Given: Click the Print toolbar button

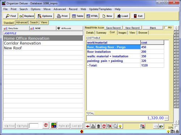Looking at the screenshot, I should 62,16.
